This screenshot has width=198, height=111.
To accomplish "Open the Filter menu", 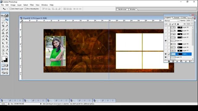I will [32, 5].
